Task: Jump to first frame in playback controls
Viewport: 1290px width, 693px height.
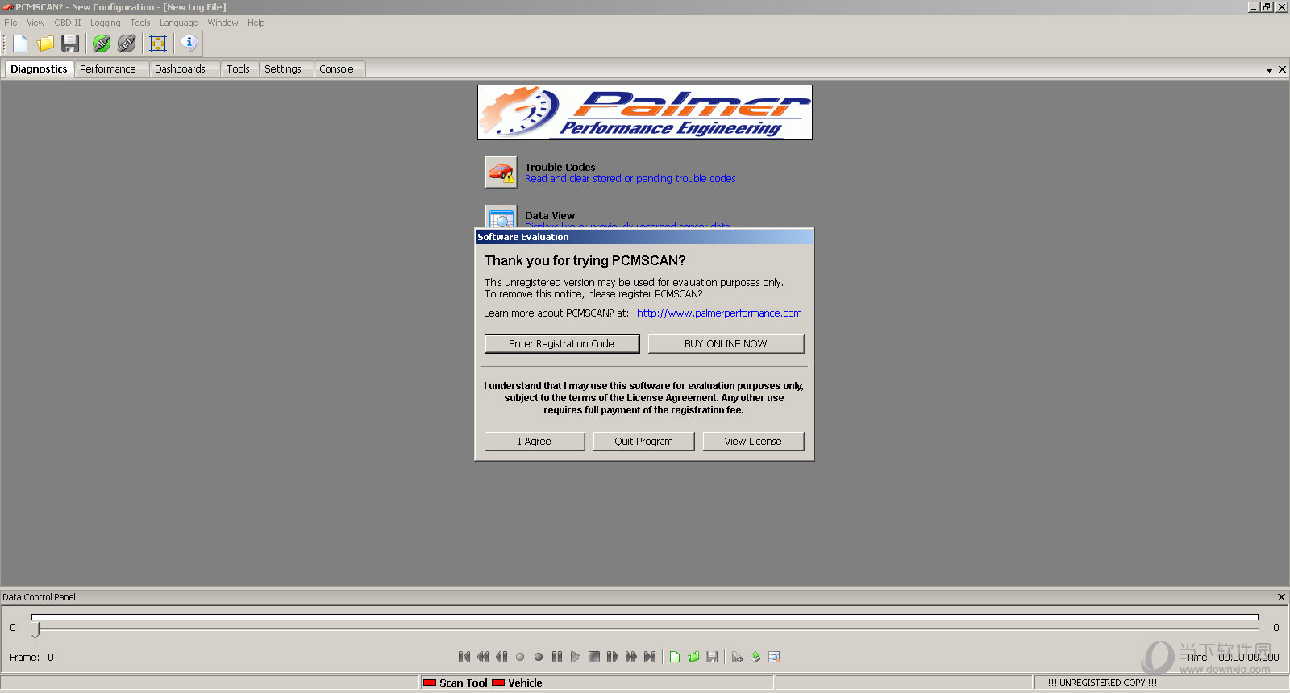Action: 464,657
